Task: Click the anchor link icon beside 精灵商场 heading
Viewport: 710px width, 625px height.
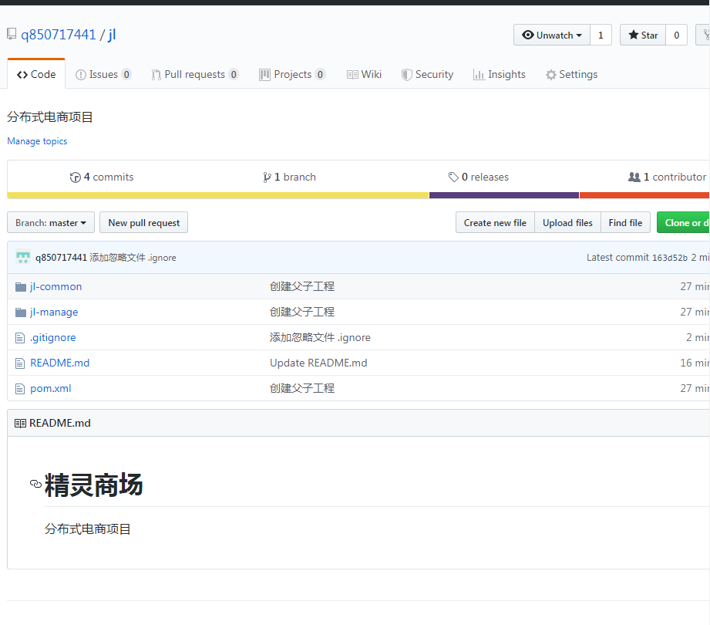Action: point(35,484)
